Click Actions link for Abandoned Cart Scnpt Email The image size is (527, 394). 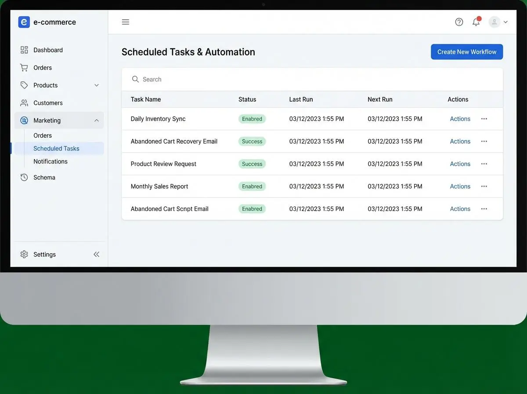pyautogui.click(x=460, y=209)
